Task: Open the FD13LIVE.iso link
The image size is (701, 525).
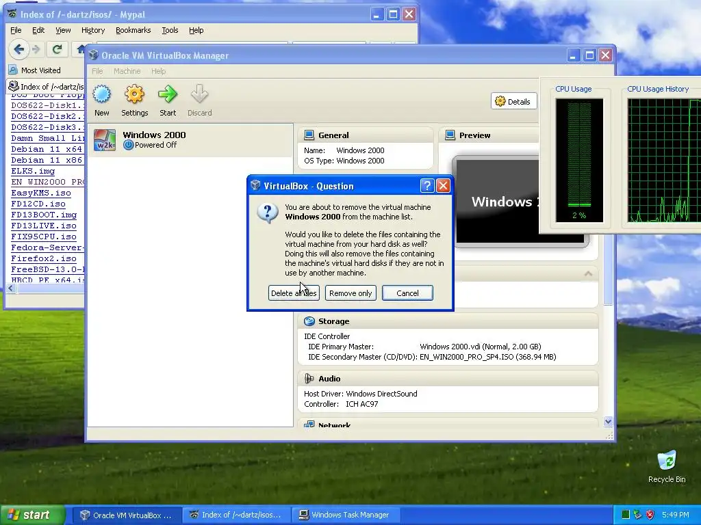Action: click(44, 226)
